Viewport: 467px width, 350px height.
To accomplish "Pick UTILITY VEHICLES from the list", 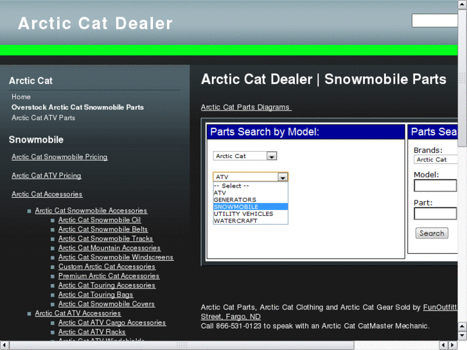I will 251,214.
